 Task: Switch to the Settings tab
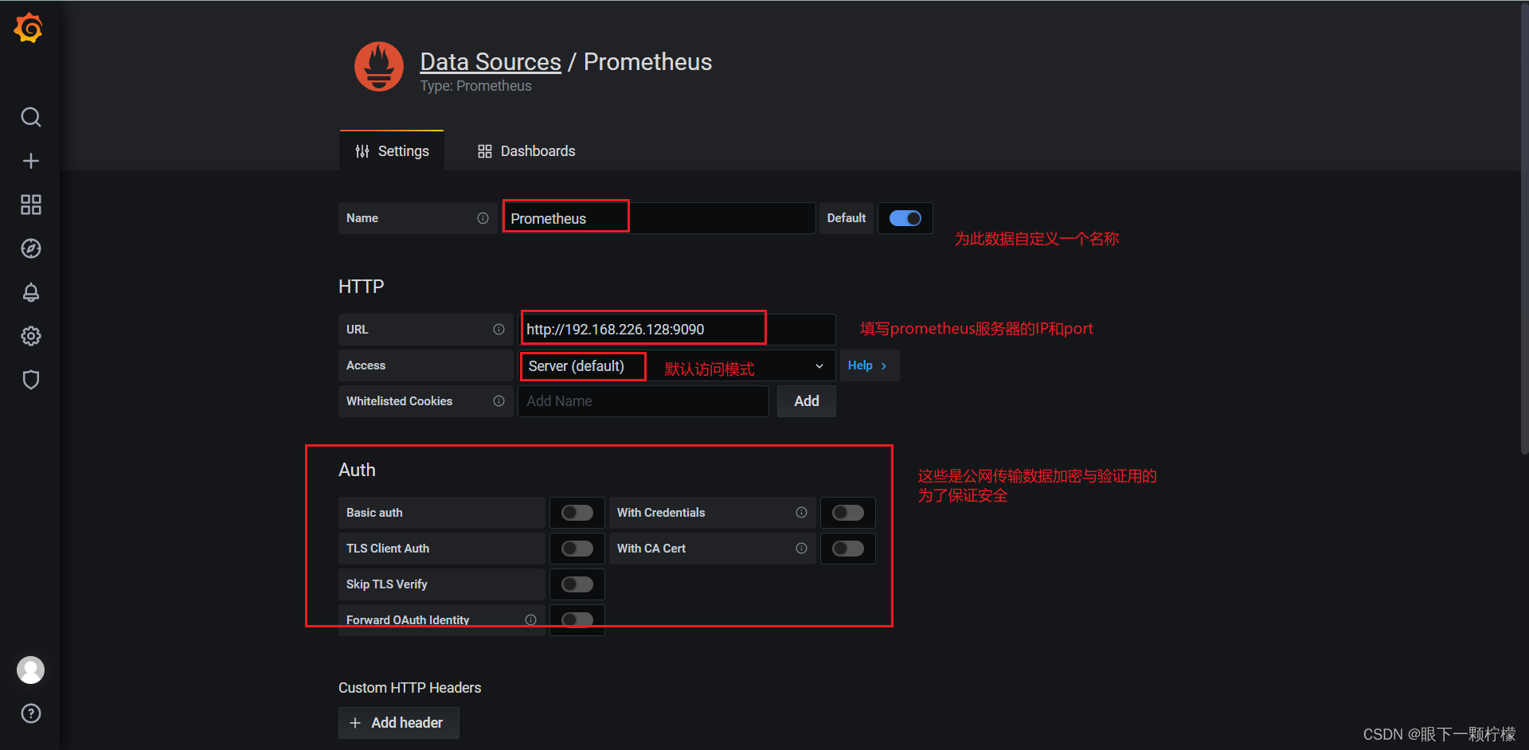point(392,151)
